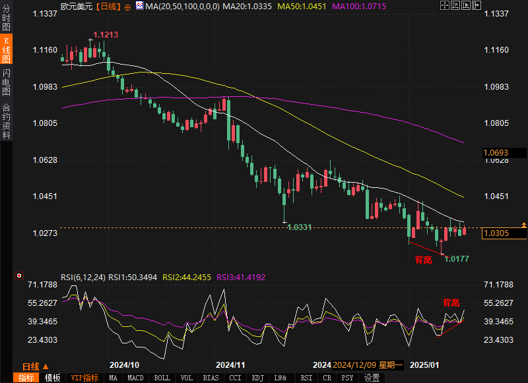528x383 pixels.
Task: Click the orange arrow marker above 1.0305 price
Action: pos(523,225)
